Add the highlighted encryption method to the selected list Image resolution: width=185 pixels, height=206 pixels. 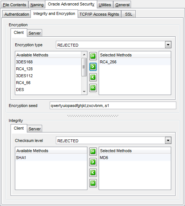click(93, 67)
